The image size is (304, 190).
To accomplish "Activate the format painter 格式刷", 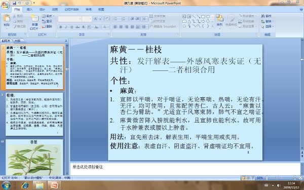I will (x=19, y=26).
